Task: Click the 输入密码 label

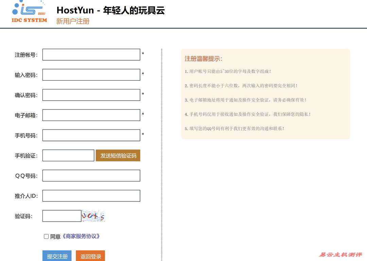Action: [x=26, y=75]
